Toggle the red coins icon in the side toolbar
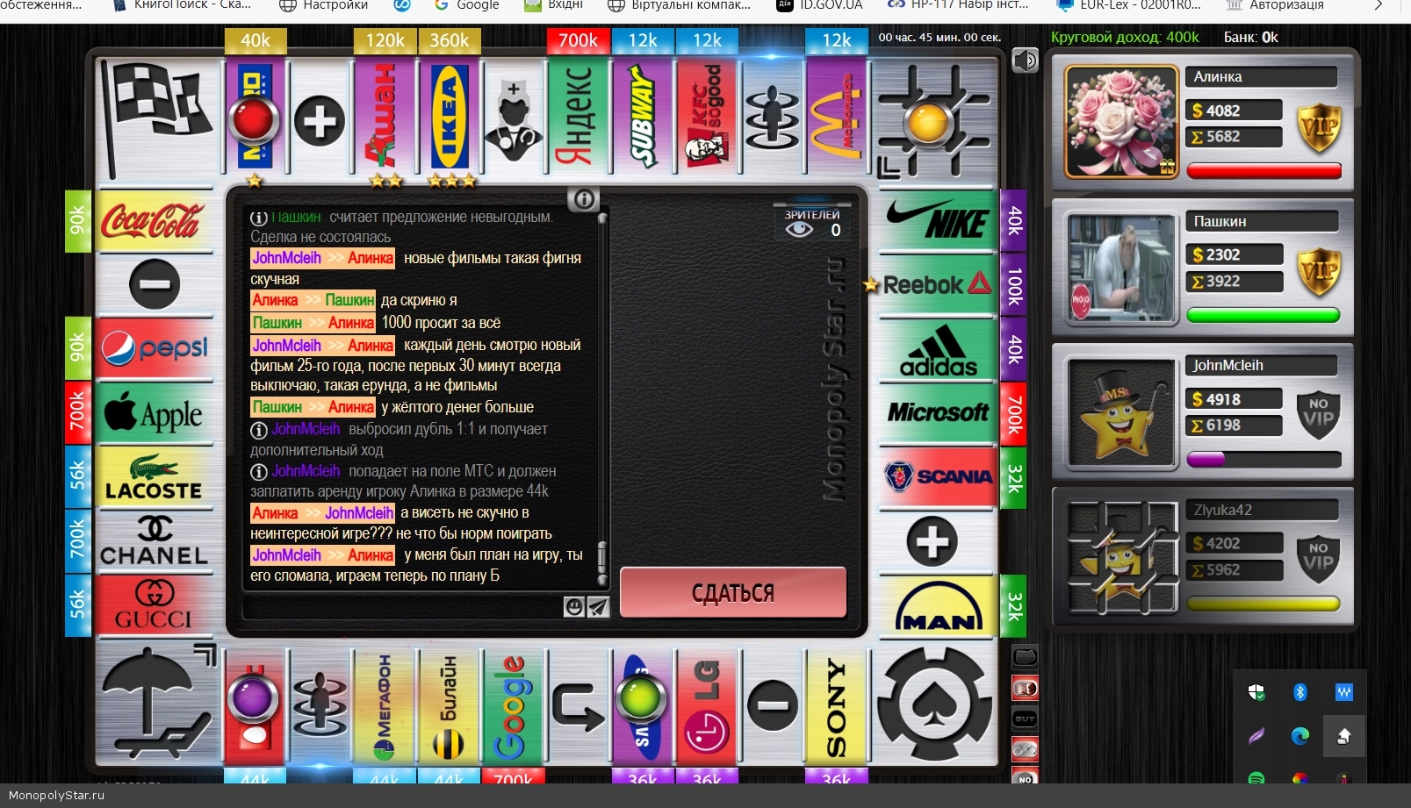Screen dimensions: 1411x808 click(x=1025, y=688)
